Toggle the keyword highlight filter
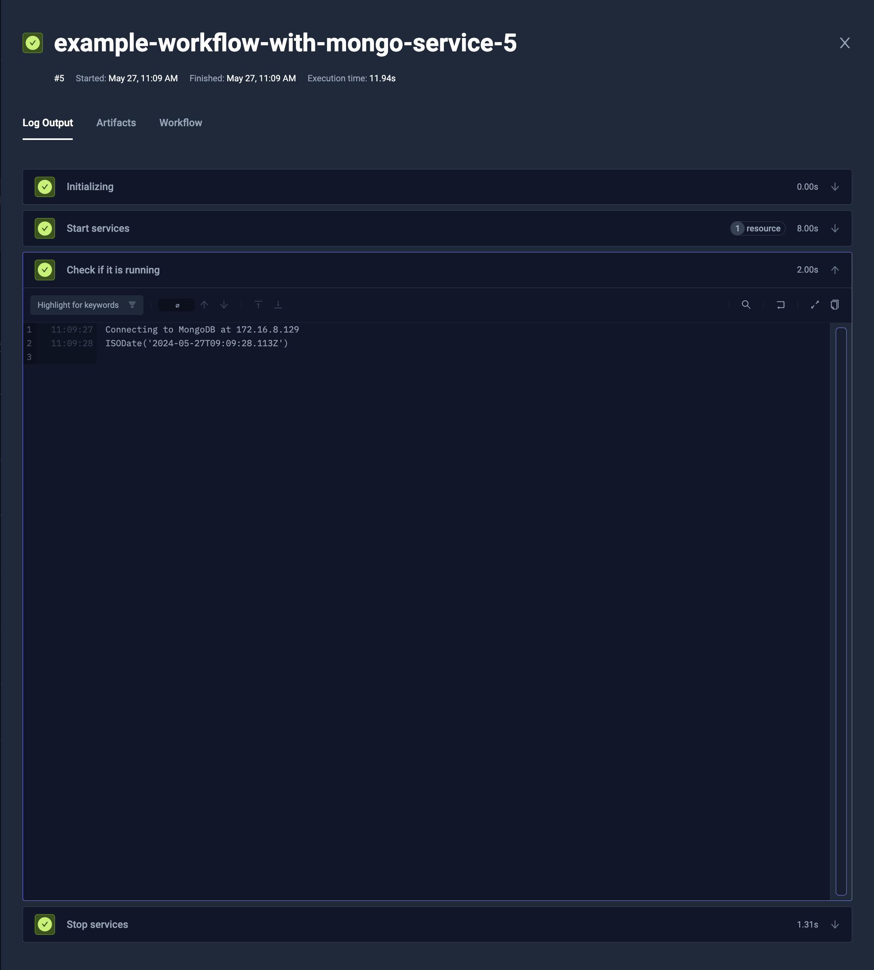 (131, 305)
